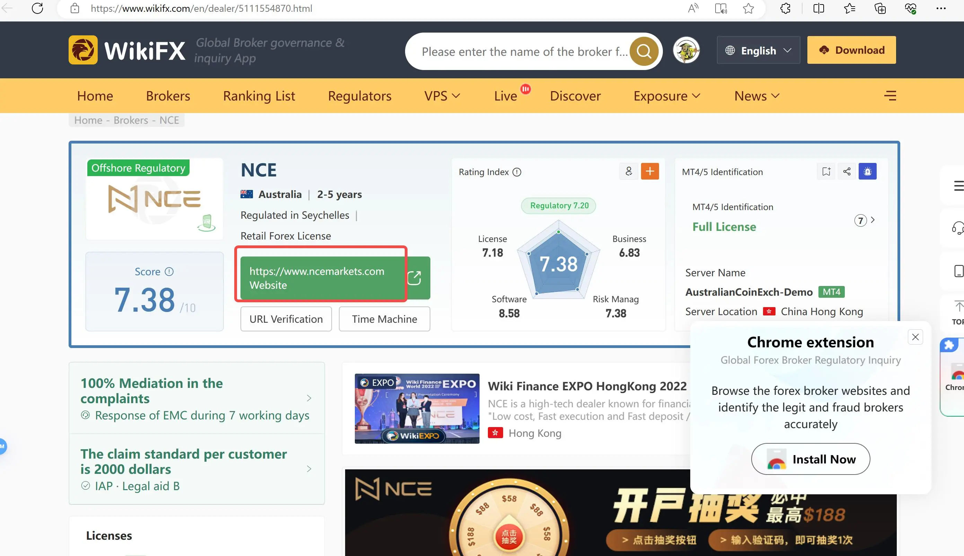The image size is (964, 556).
Task: Click Install Now for Chrome extension
Action: tap(810, 459)
